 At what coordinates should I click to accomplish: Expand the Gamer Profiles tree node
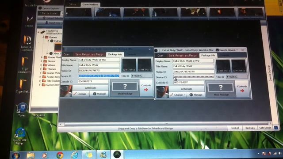tap(42, 57)
